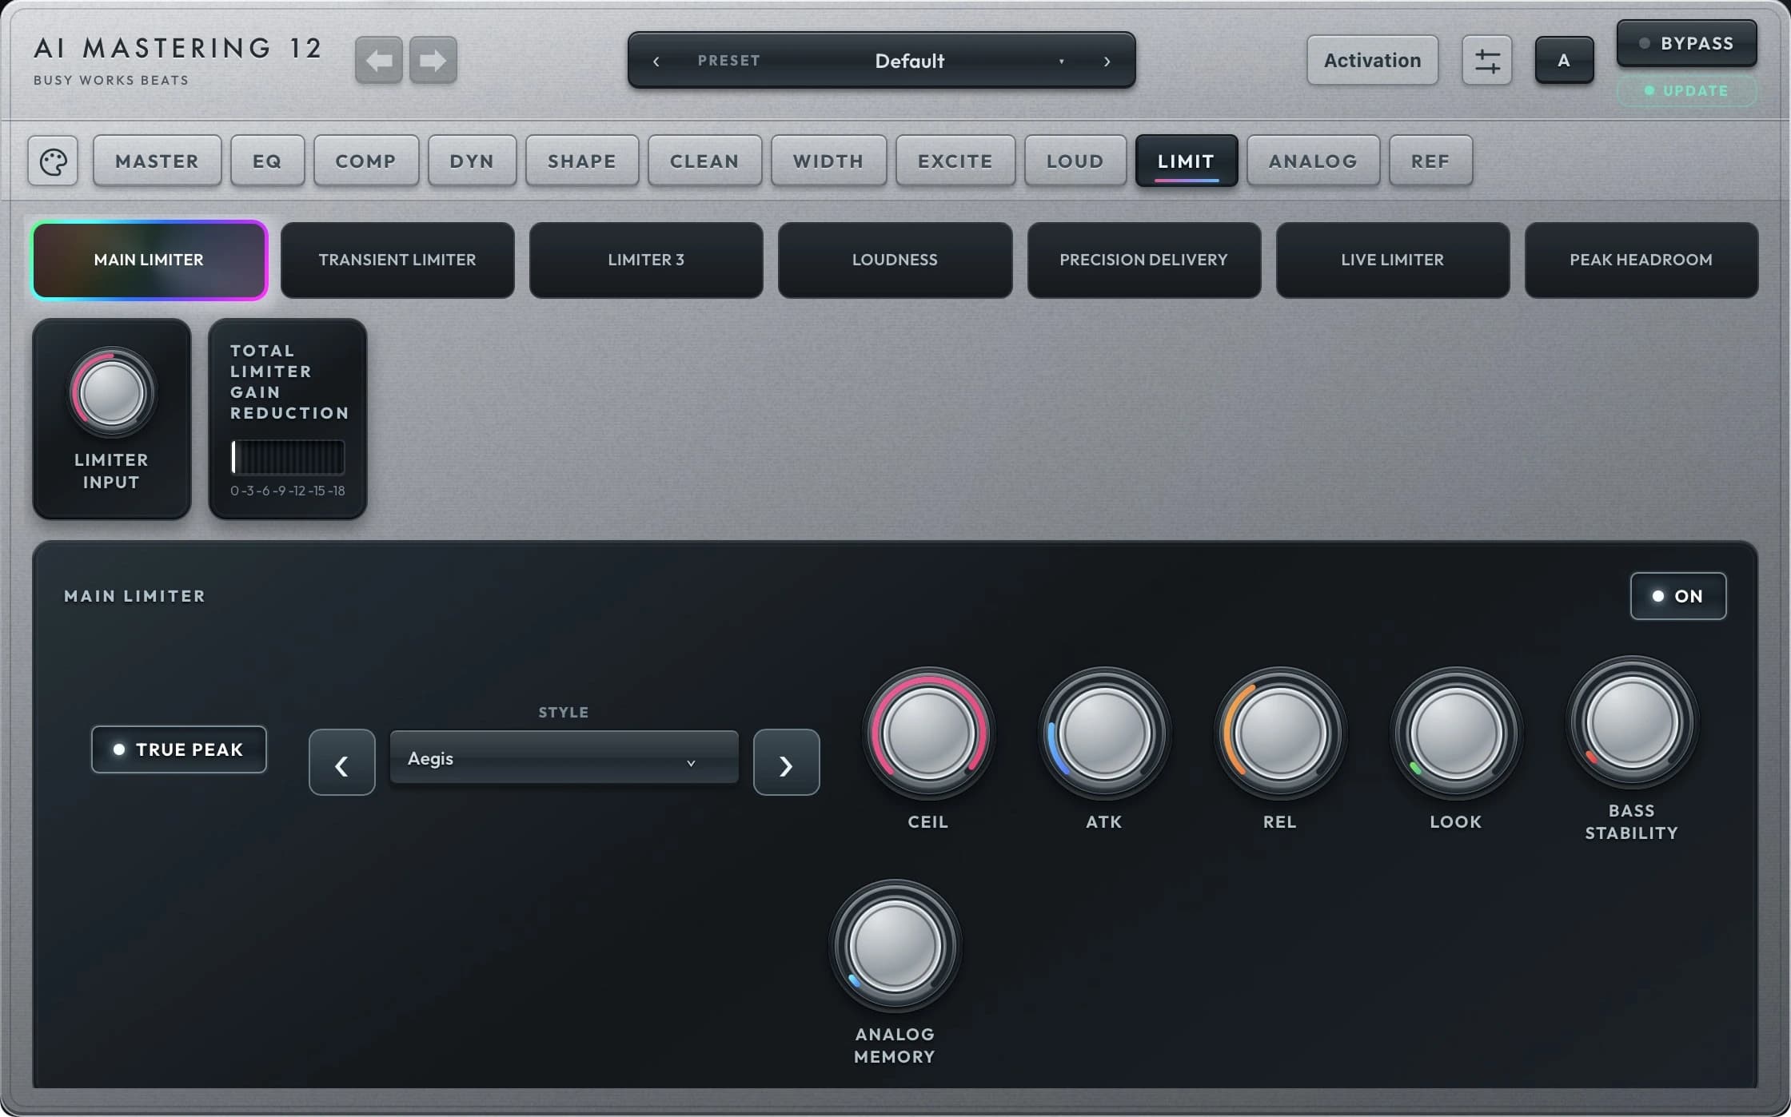Go to next preset with right chevron
The width and height of the screenshot is (1791, 1117).
[x=1107, y=61]
